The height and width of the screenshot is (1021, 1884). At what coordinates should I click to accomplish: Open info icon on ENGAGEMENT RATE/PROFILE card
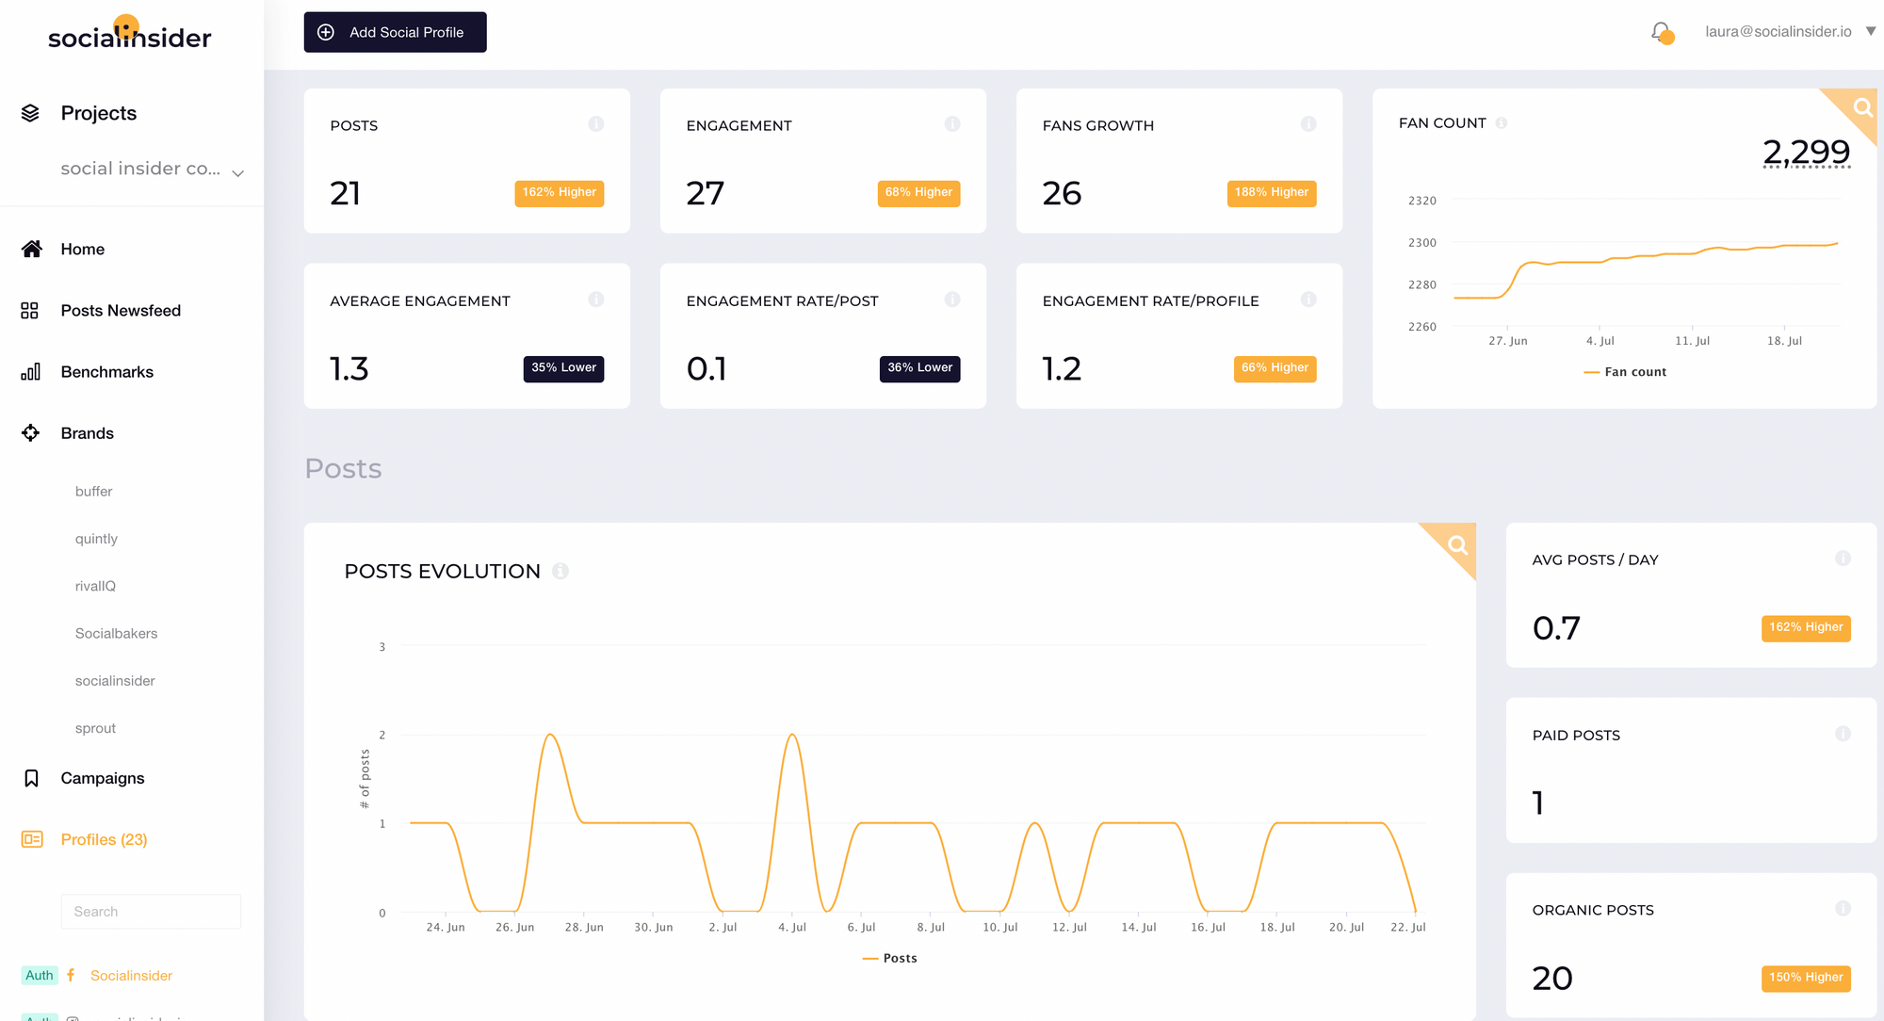[1308, 300]
